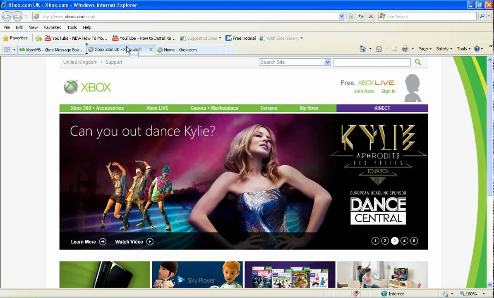Click the Xbox LIVE avatar silhouette
Screen dimensions: 494x298
point(413,88)
